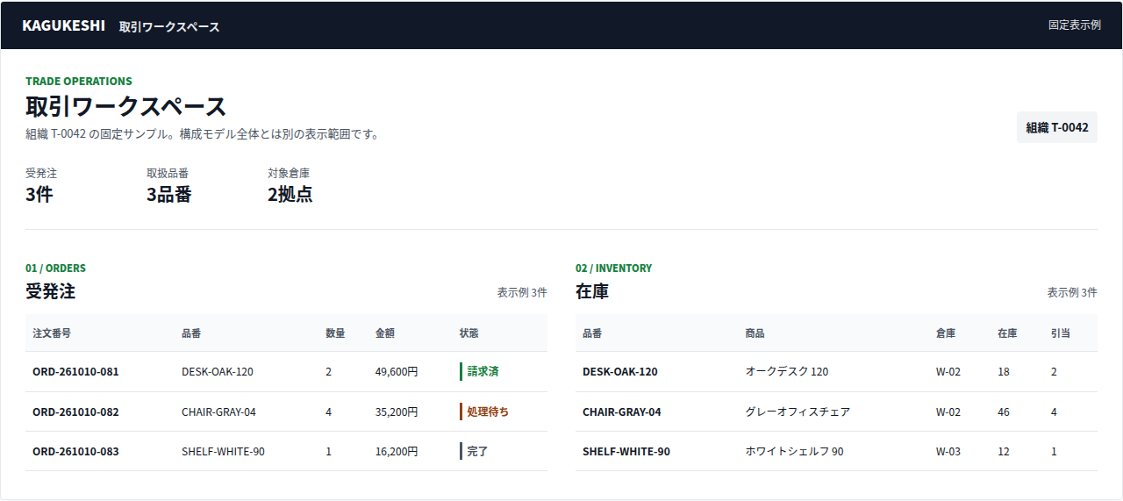Click the オークデスク 120 product name
The image size is (1123, 501).
[x=787, y=372]
